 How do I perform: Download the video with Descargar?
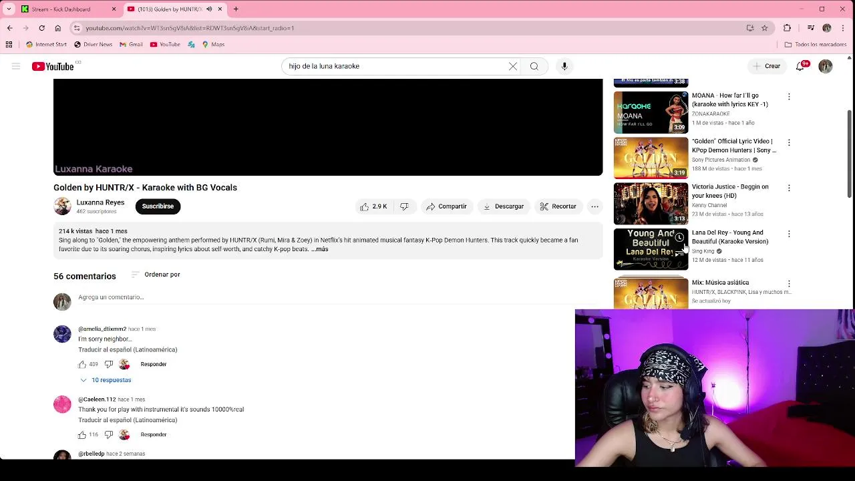click(x=504, y=206)
